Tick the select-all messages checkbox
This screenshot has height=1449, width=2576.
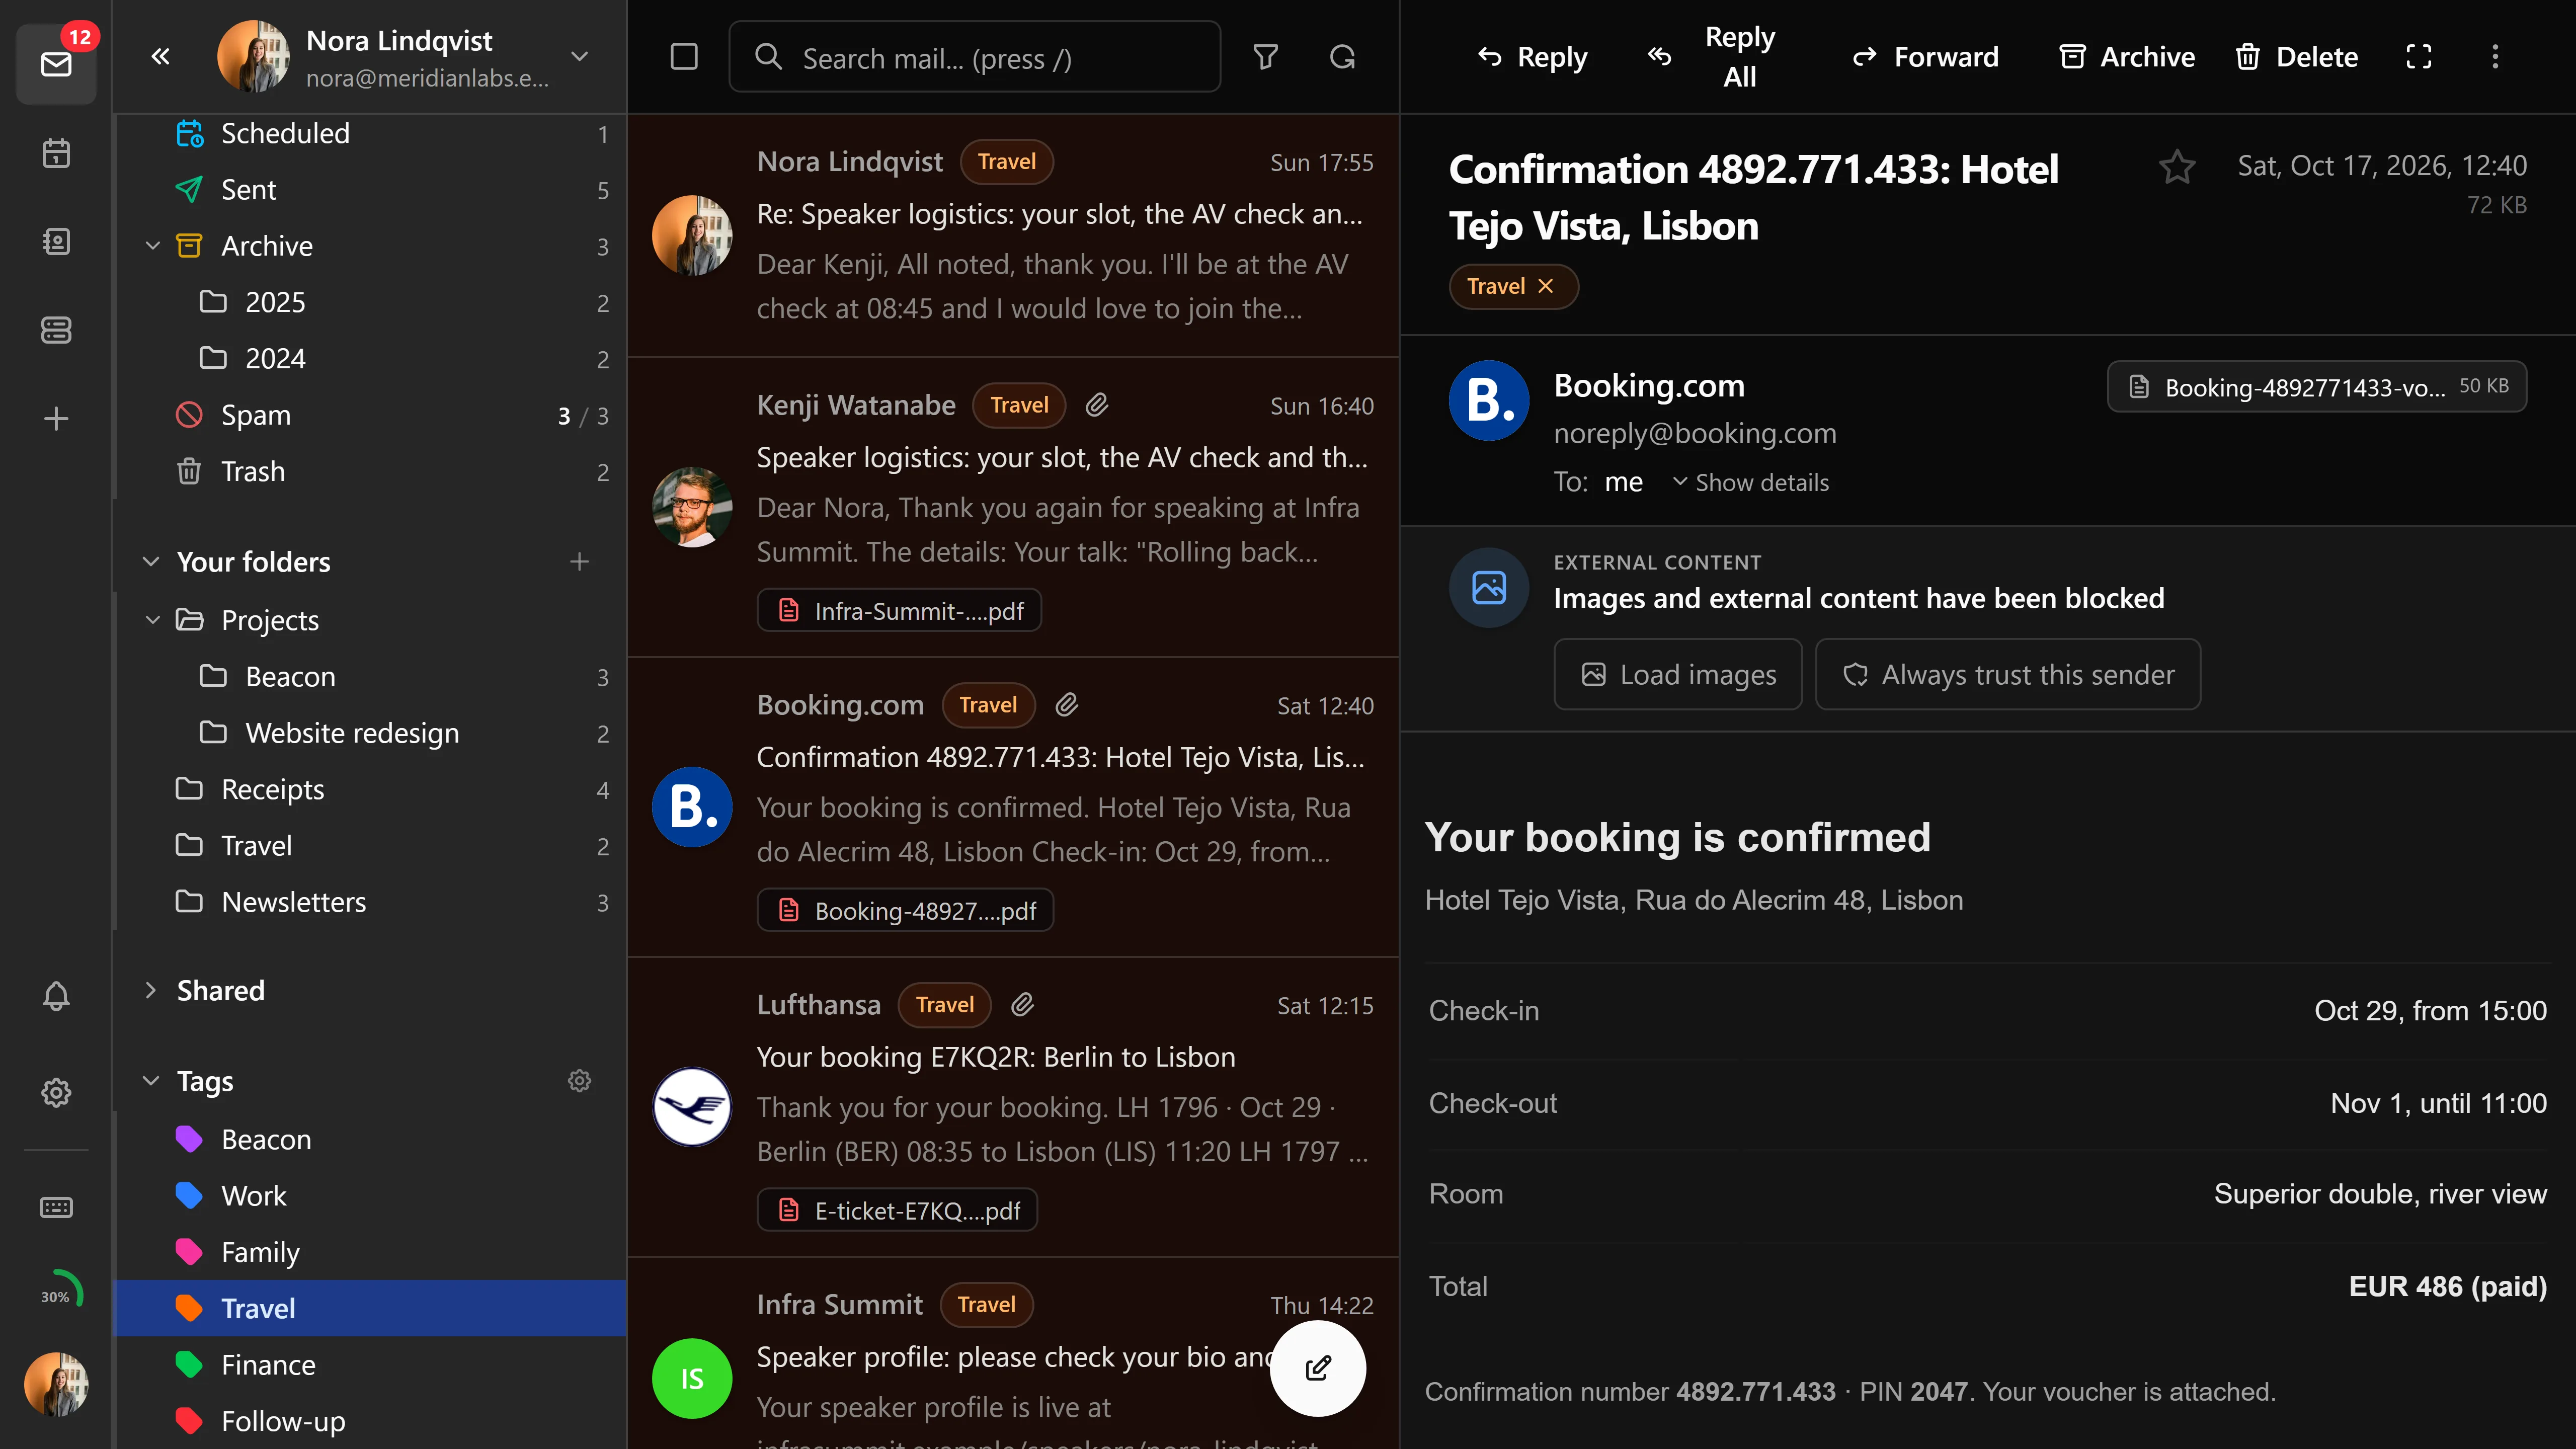pyautogui.click(x=684, y=57)
